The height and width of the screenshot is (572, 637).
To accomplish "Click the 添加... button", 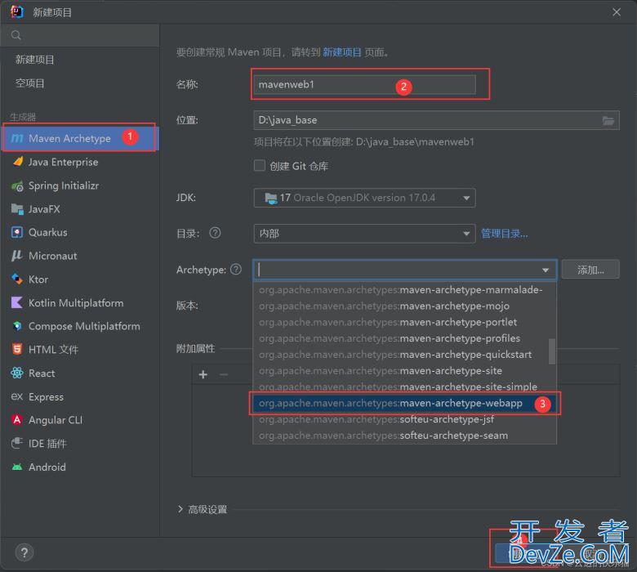I will (590, 270).
